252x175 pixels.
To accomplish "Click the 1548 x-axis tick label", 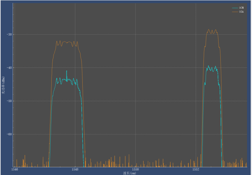I will tap(75, 169).
